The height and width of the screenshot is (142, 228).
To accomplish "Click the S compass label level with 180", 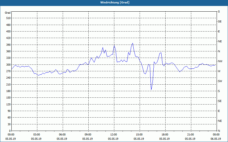I will tap(219, 91).
